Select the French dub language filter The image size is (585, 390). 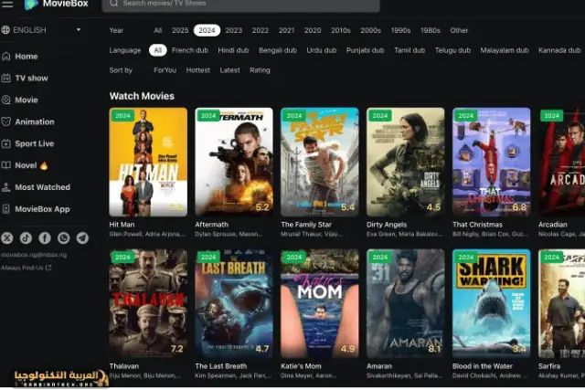pyautogui.click(x=190, y=50)
